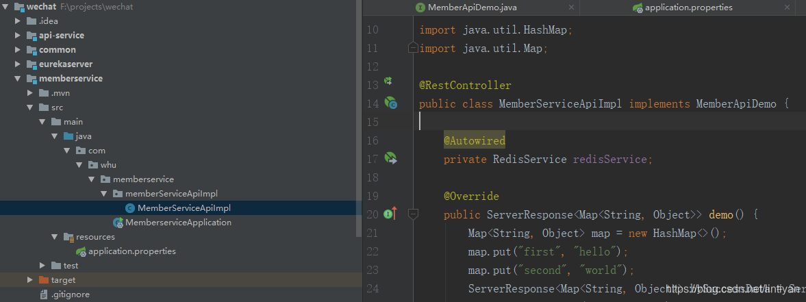The image size is (806, 302).
Task: Expand the eurekaserver module
Action: [x=16, y=64]
